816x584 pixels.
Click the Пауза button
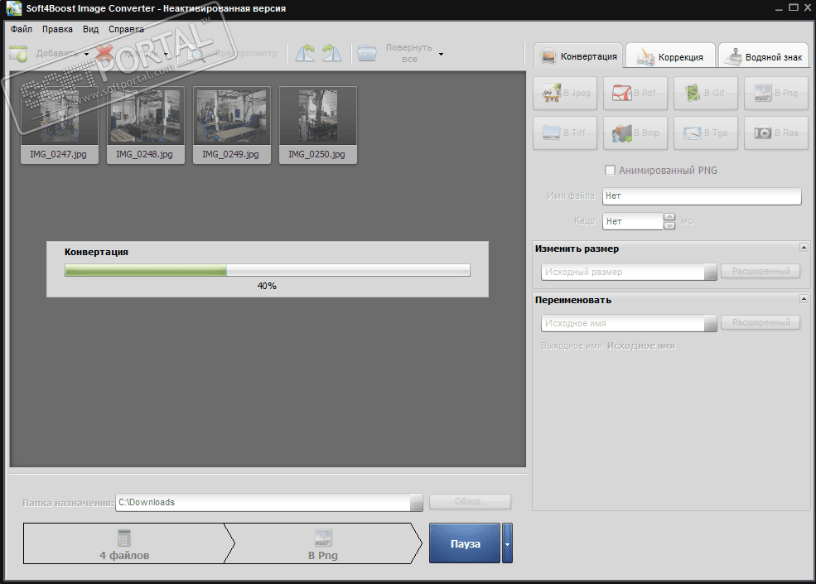pyautogui.click(x=465, y=543)
